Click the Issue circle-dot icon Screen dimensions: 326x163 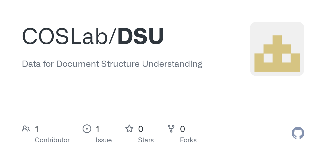87,129
